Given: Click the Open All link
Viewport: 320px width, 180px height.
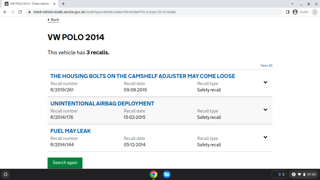Looking at the screenshot, I should (x=266, y=66).
